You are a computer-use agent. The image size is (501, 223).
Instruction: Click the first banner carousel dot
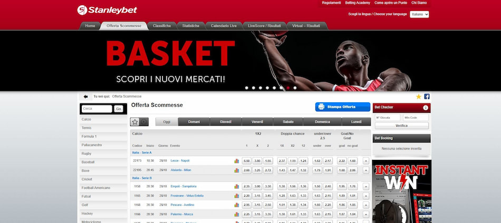point(246,88)
